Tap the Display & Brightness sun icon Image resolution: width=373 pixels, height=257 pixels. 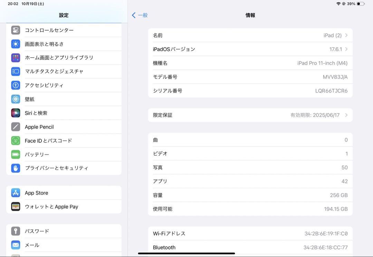click(16, 44)
